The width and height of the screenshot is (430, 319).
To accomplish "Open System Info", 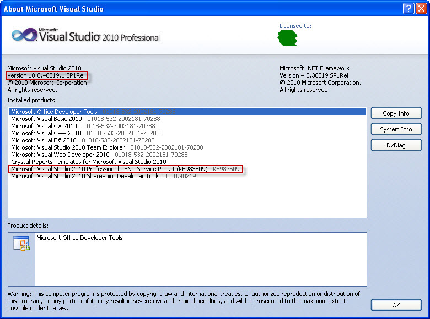I will pyautogui.click(x=396, y=129).
